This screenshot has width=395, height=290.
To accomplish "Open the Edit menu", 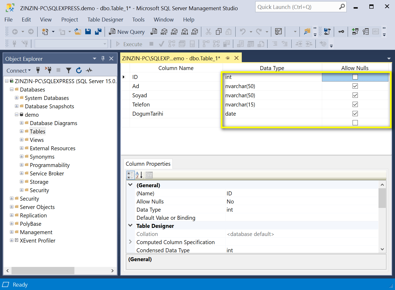I will coord(26,20).
